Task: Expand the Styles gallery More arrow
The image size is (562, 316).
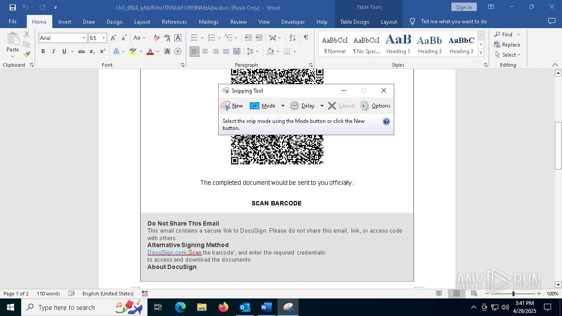Action: pyautogui.click(x=481, y=53)
